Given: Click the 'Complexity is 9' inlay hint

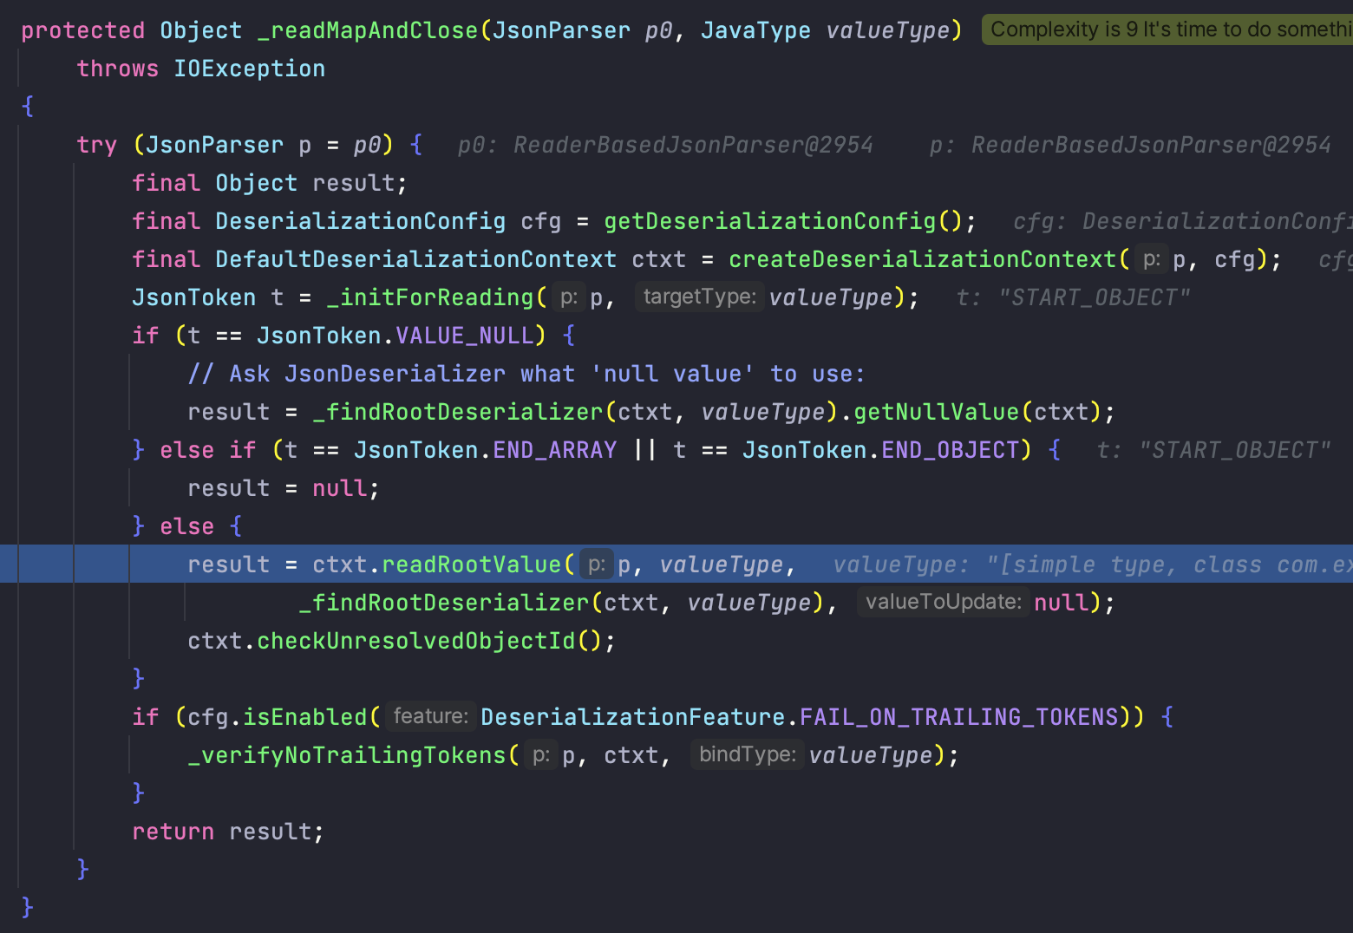Looking at the screenshot, I should [x=1167, y=29].
